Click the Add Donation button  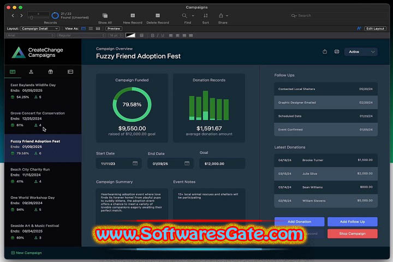tap(299, 222)
